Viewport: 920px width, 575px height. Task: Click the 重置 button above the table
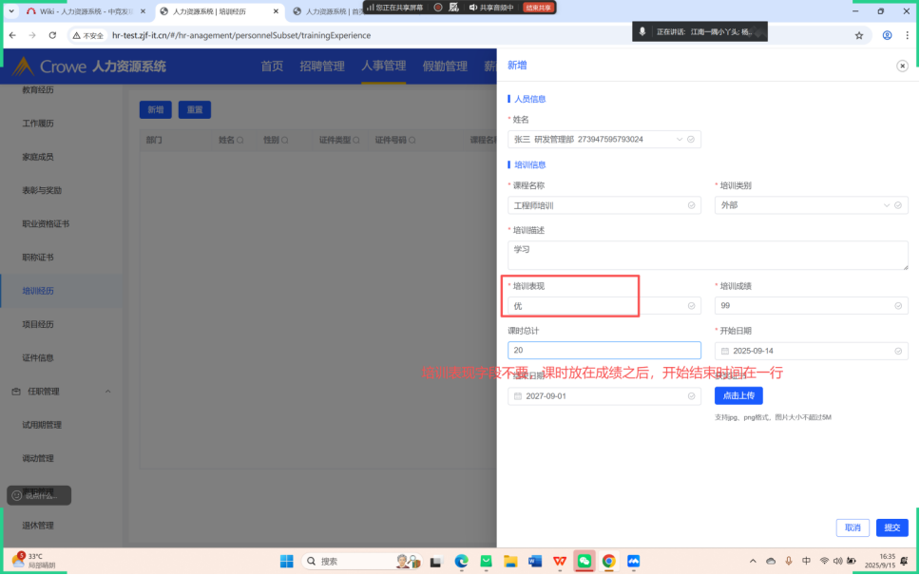pos(195,109)
